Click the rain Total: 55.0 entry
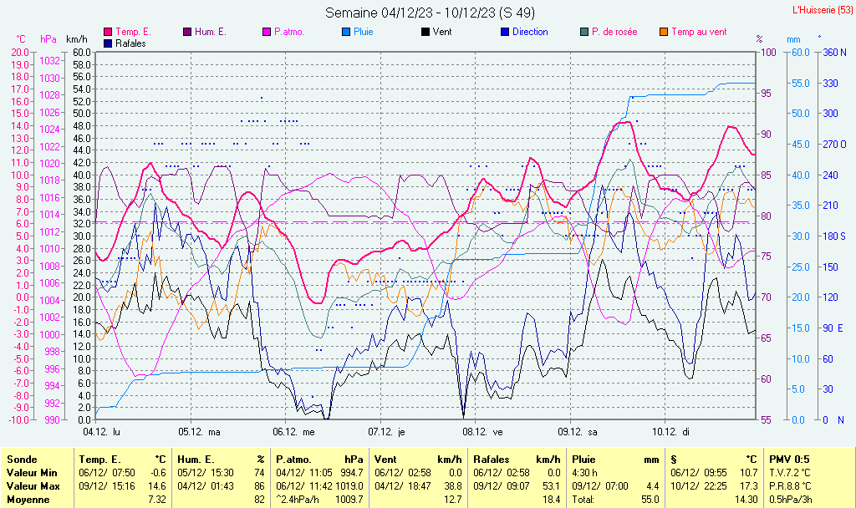856x508 pixels. pos(616,500)
